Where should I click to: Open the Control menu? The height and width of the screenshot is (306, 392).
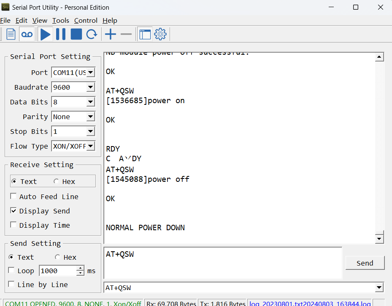pos(86,21)
